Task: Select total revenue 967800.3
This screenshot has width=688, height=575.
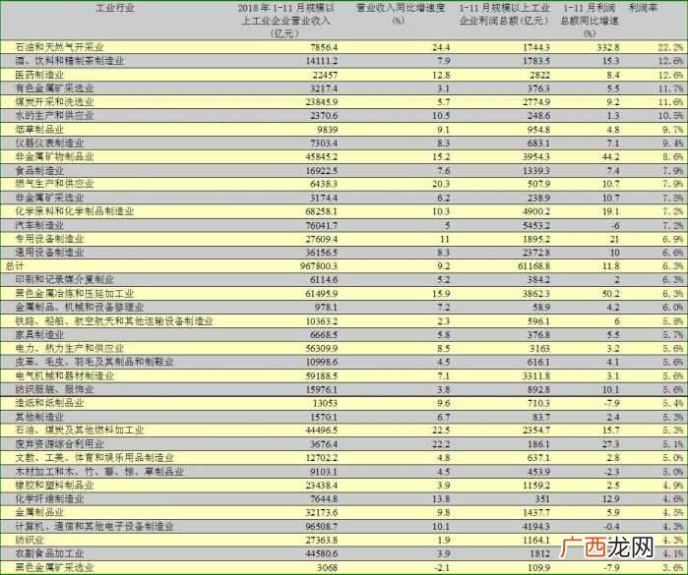Action: [x=319, y=266]
